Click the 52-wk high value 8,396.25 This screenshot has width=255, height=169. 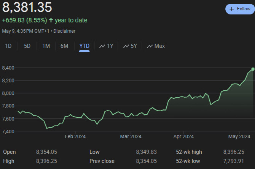(x=234, y=152)
